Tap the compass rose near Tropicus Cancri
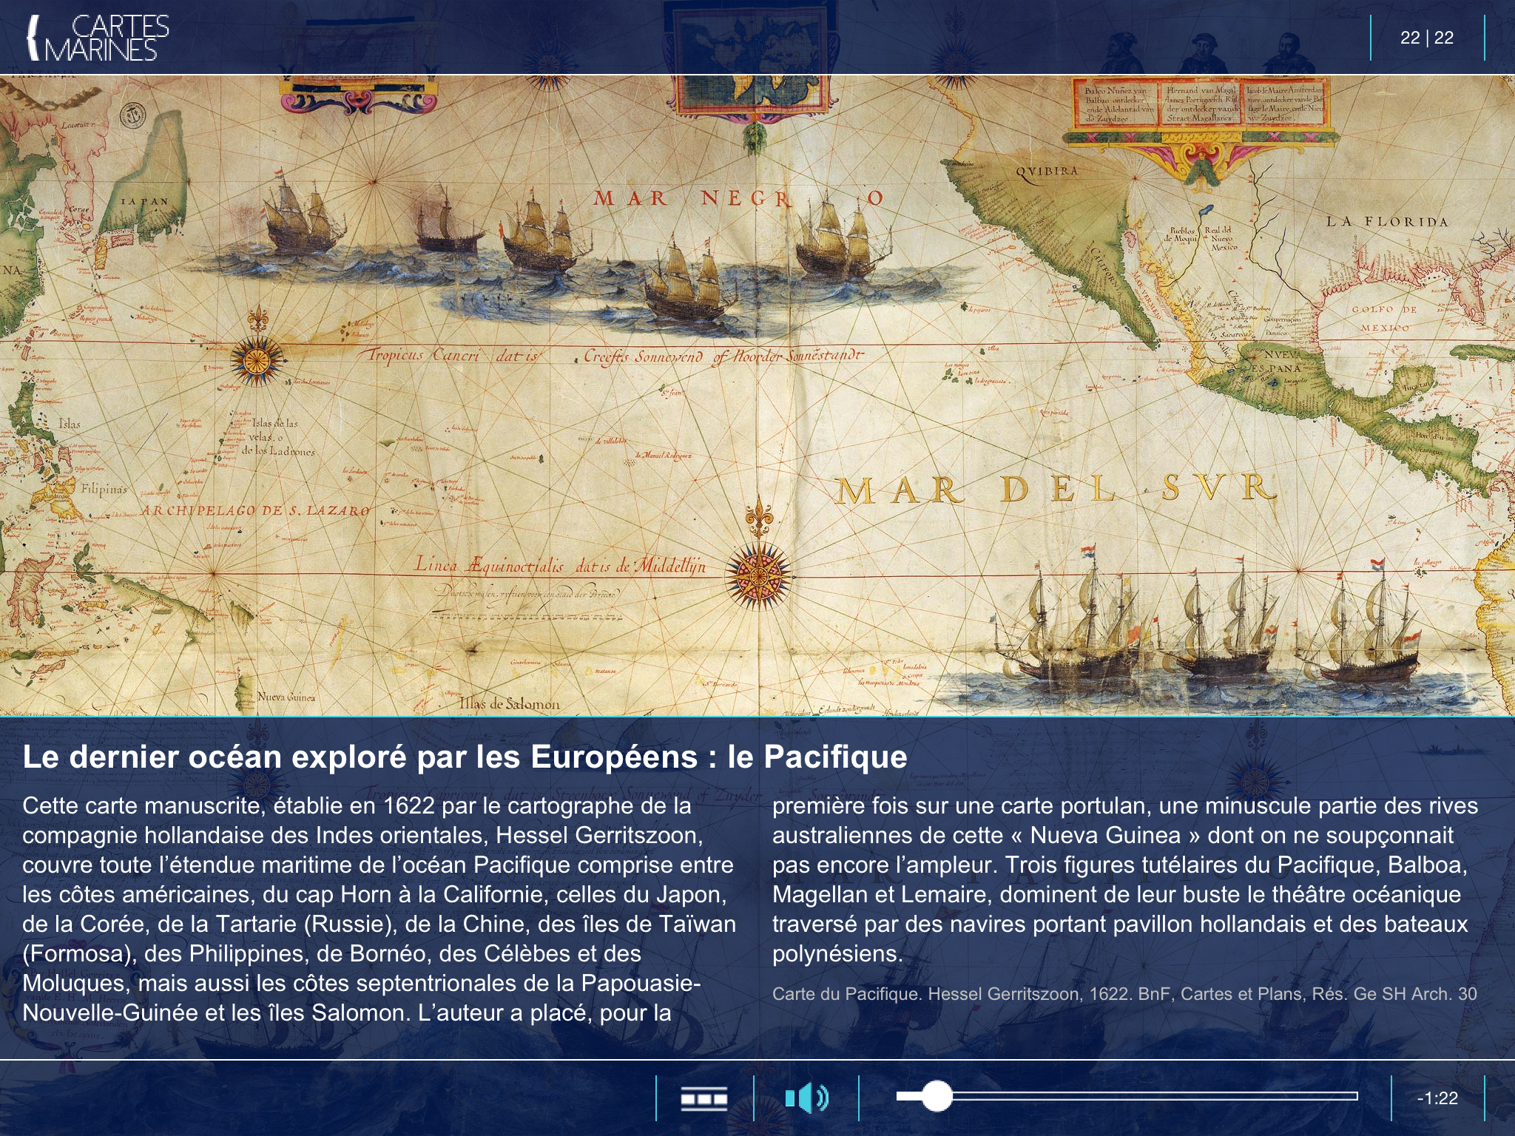The image size is (1515, 1136). (x=257, y=360)
